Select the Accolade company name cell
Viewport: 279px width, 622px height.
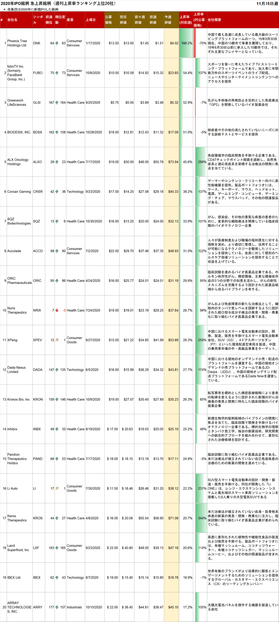point(20,251)
